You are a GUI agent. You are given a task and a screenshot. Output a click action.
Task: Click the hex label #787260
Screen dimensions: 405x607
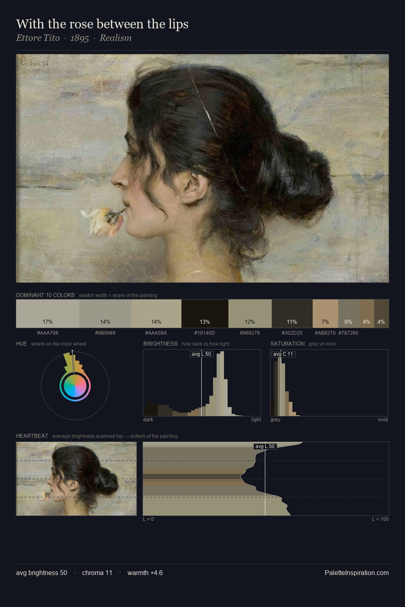(x=348, y=333)
